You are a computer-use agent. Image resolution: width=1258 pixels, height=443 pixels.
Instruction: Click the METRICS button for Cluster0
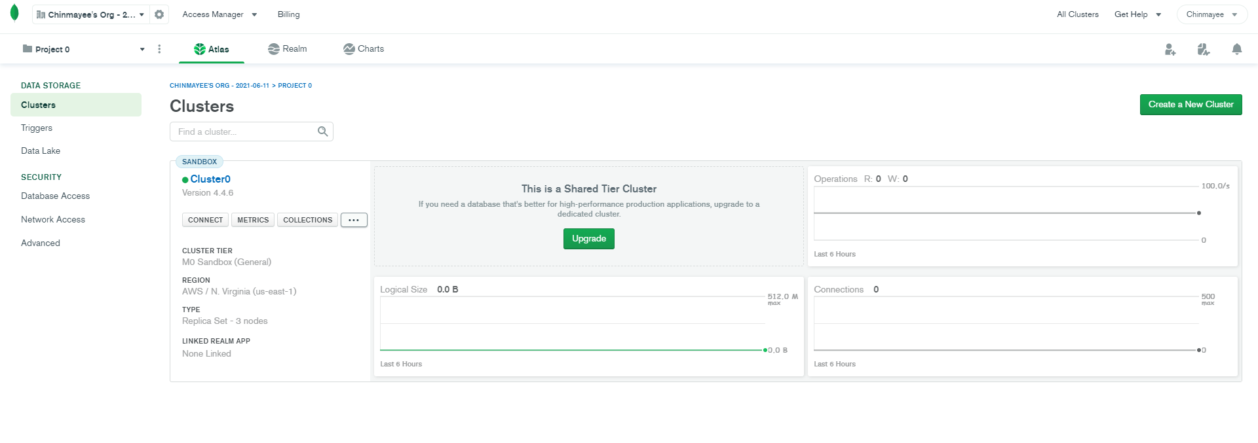point(253,220)
